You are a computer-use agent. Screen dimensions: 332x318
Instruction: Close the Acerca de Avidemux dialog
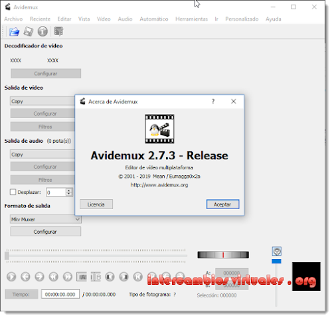coord(234,102)
